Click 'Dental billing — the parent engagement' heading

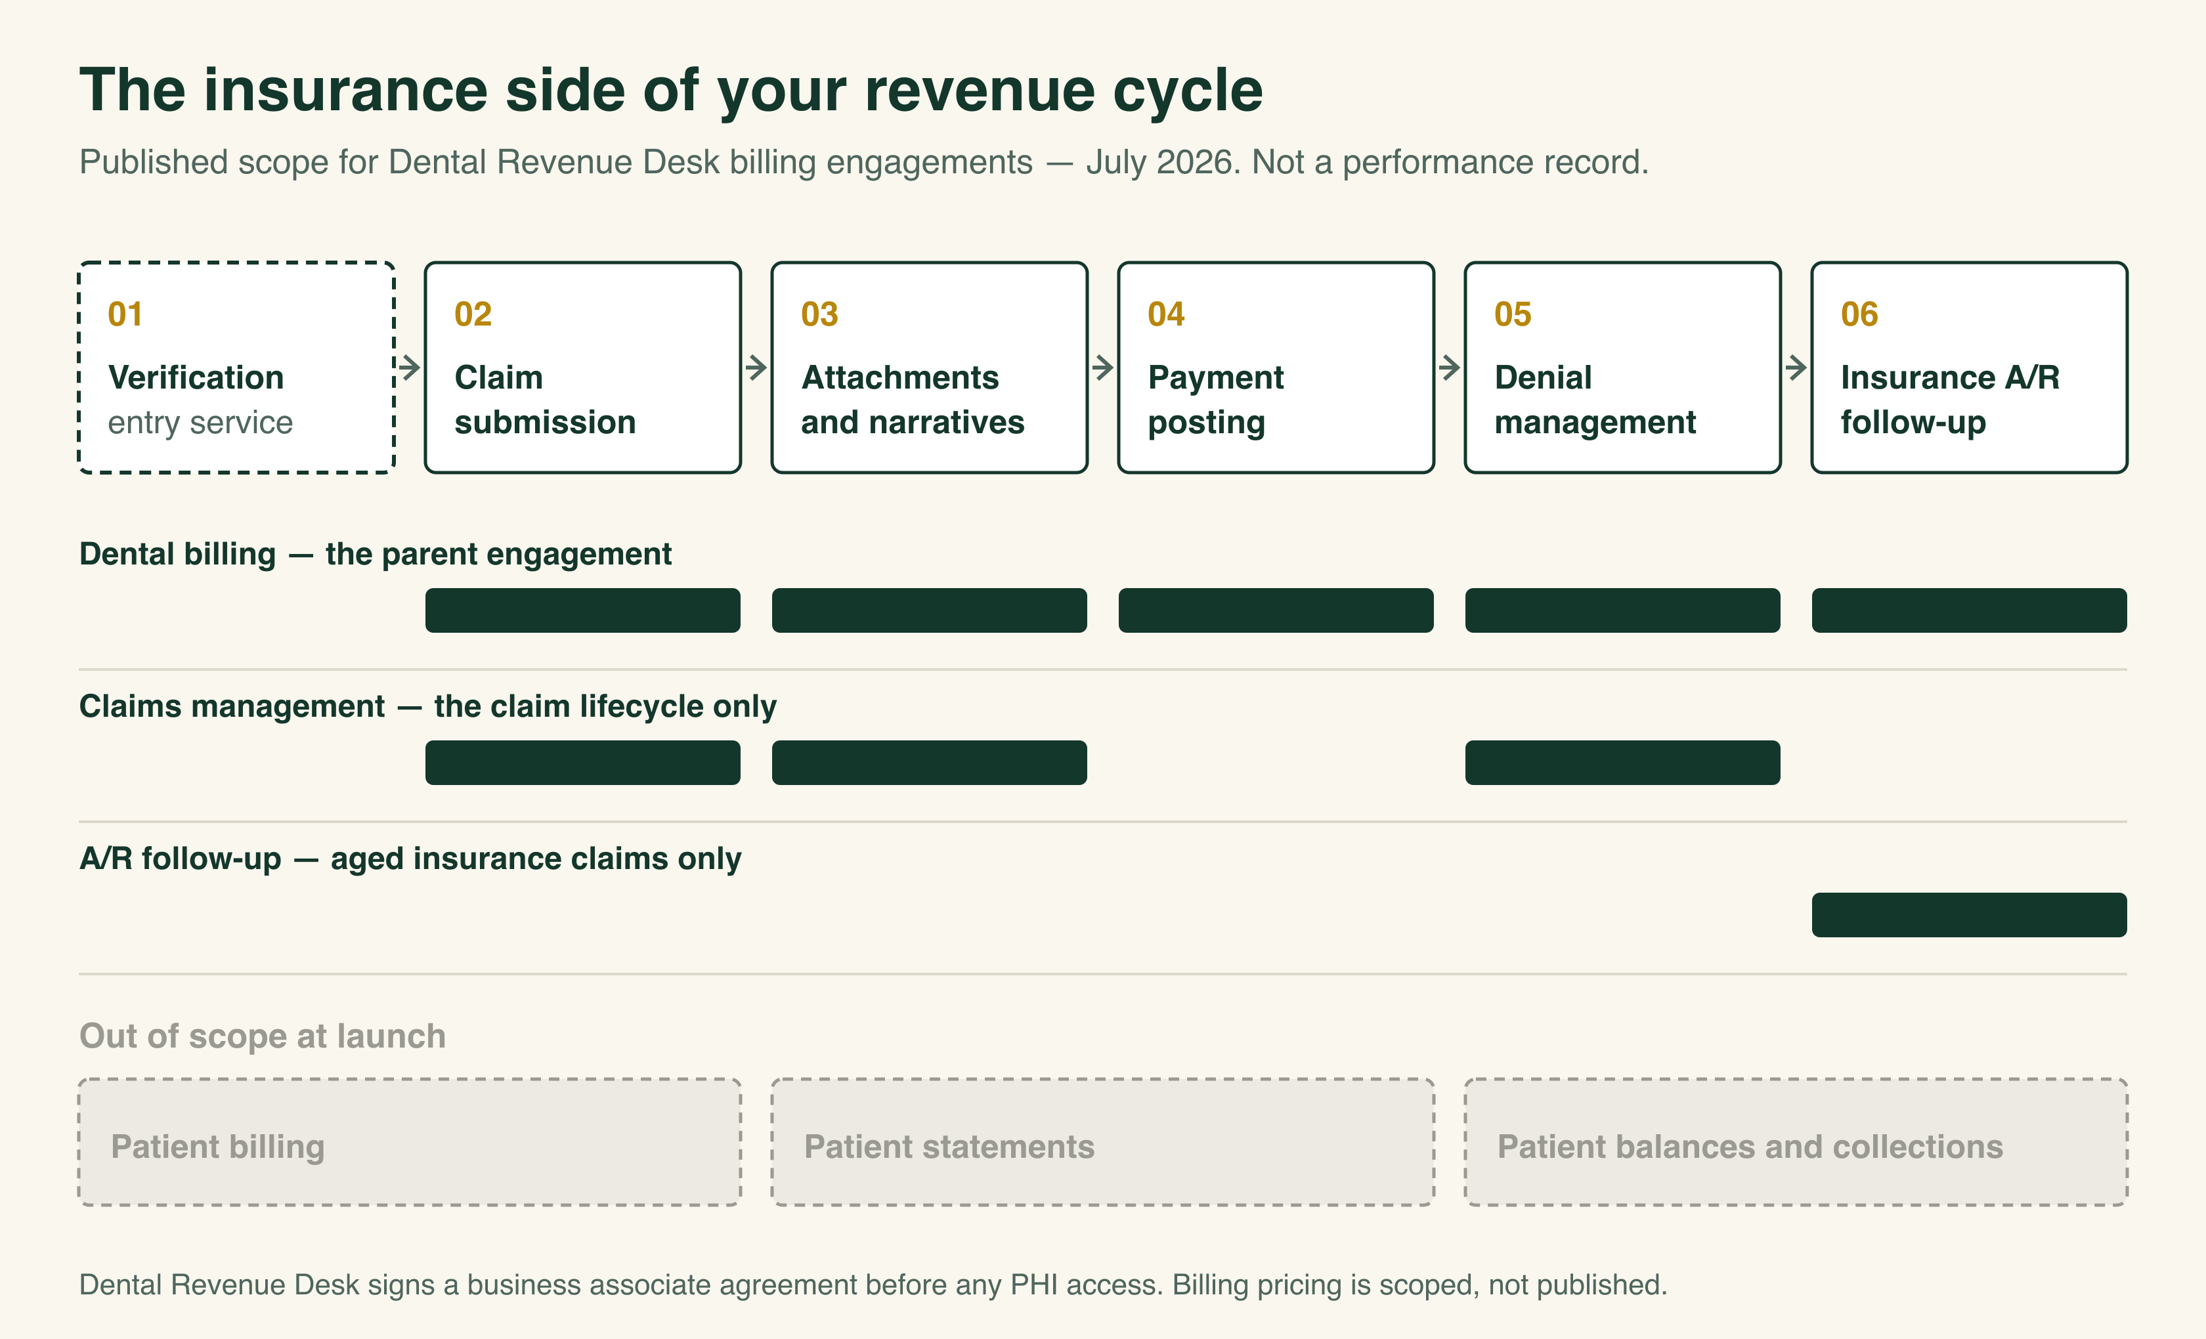point(375,554)
